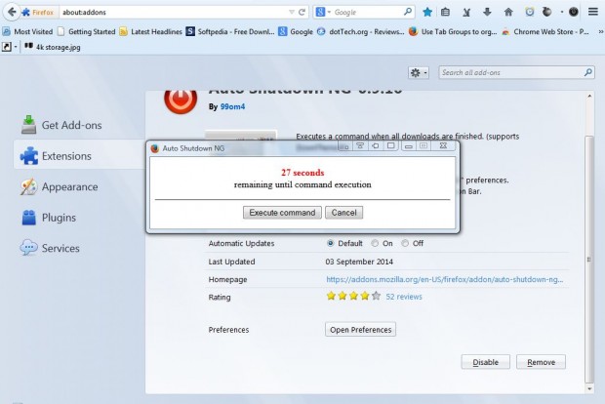Screen dimensions: 605x404
Task: Open the Get Add-ons category
Action: tap(61, 125)
